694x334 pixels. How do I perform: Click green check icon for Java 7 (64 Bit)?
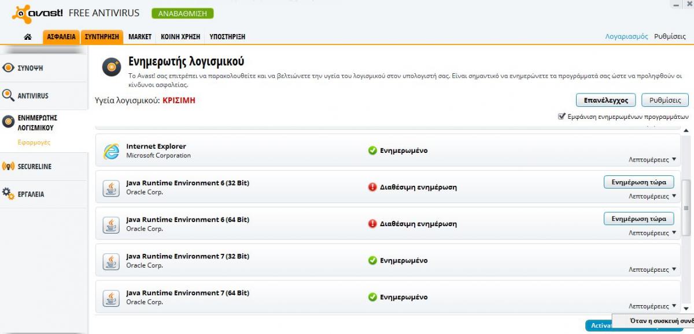[372, 297]
